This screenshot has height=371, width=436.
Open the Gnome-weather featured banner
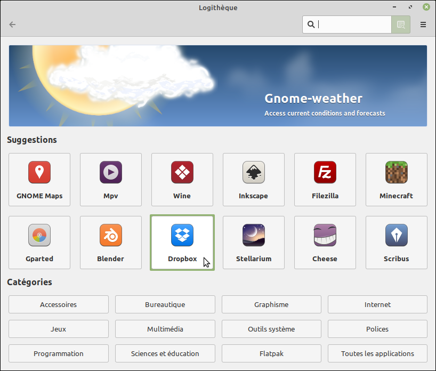coord(217,86)
